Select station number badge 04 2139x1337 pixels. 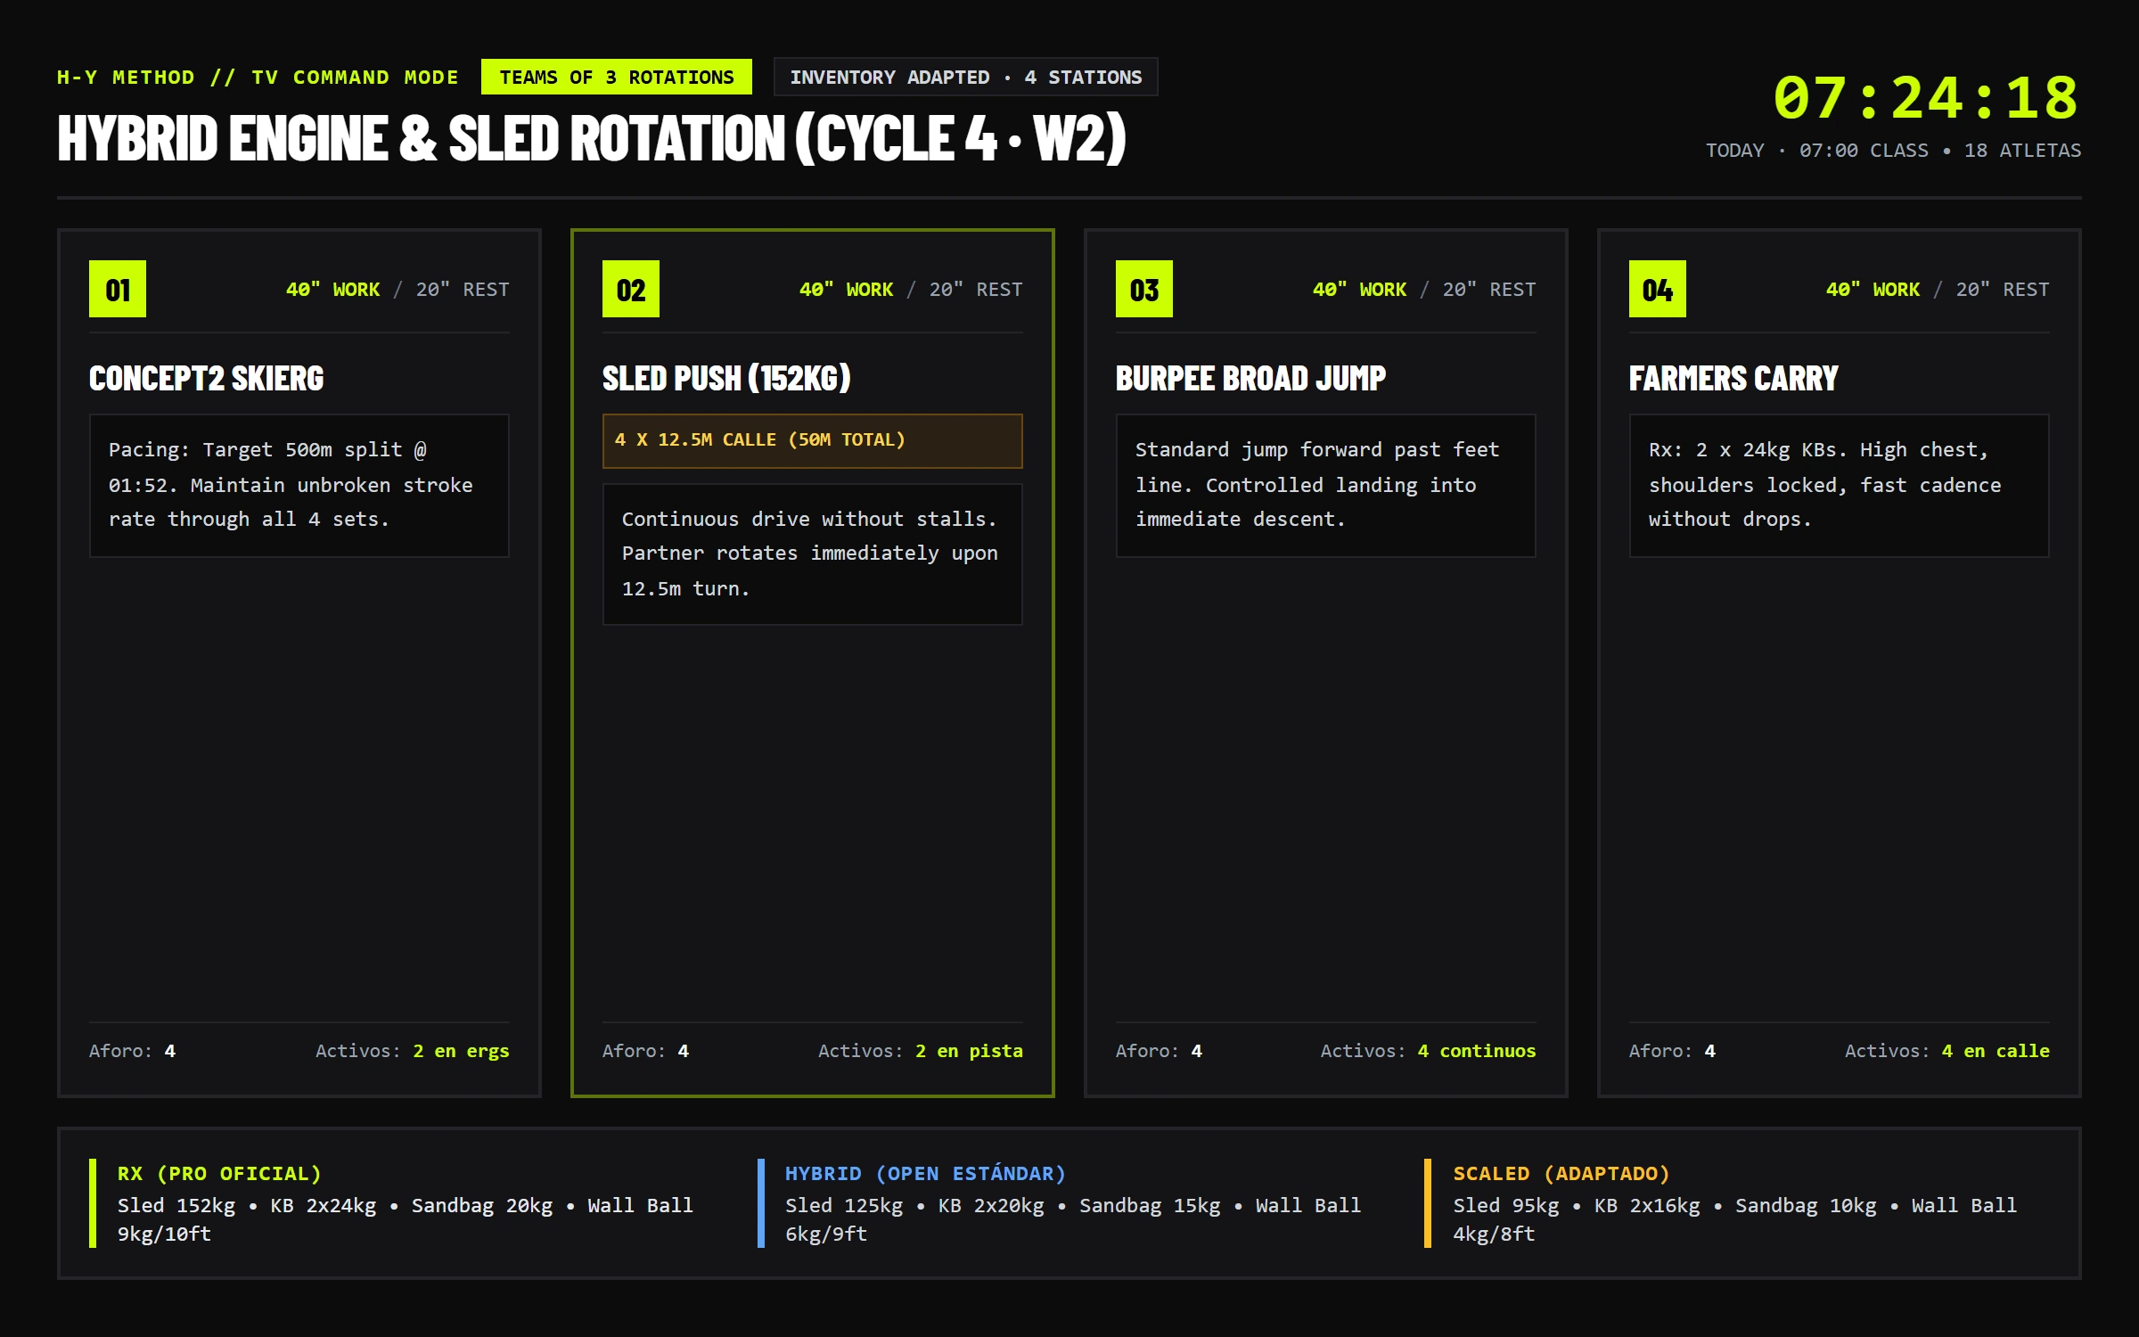(1658, 289)
